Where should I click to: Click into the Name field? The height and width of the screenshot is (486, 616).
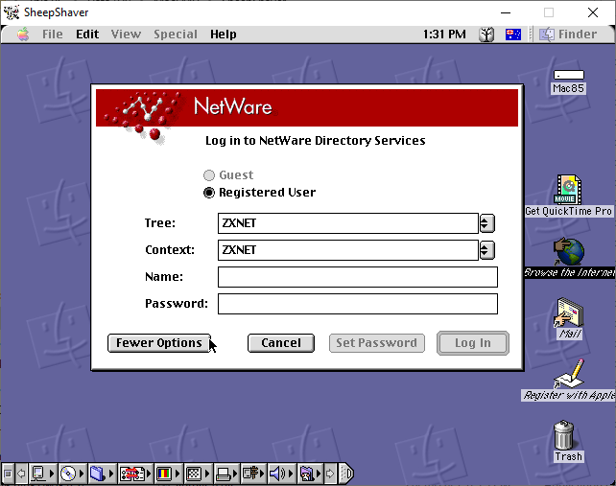pyautogui.click(x=358, y=277)
